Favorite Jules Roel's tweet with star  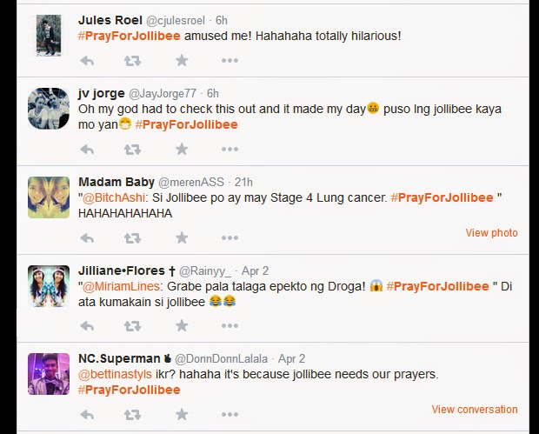click(x=182, y=61)
